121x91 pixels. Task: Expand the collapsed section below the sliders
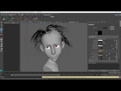click(89, 61)
